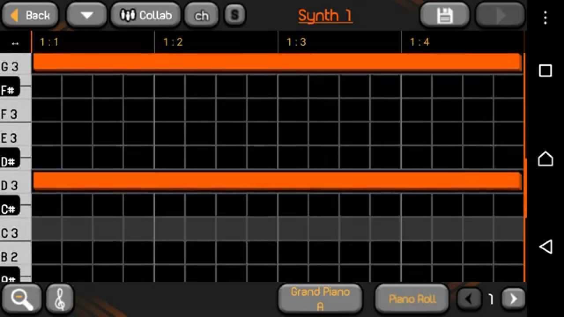564x317 pixels.
Task: Open the dropdown arrow menu in top bar
Action: (x=87, y=15)
